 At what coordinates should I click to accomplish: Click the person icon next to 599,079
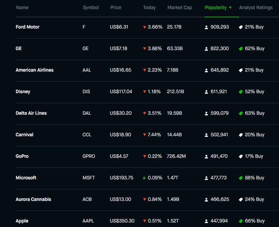[206, 113]
